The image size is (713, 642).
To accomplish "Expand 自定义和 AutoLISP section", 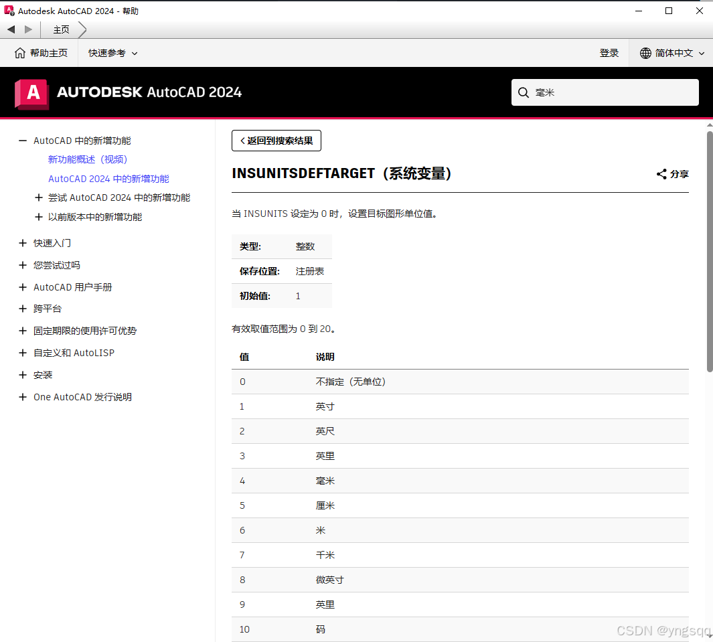I will pyautogui.click(x=23, y=353).
